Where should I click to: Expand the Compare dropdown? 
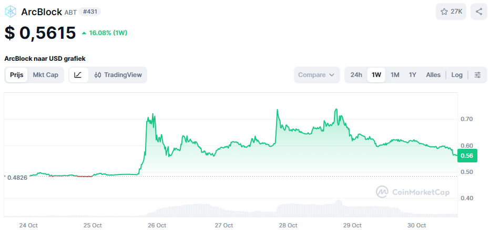317,75
